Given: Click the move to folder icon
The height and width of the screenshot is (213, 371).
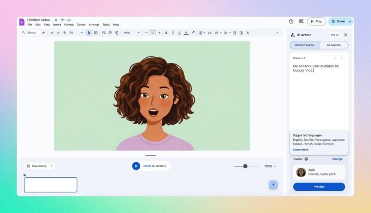Looking at the screenshot, I should coord(63,20).
